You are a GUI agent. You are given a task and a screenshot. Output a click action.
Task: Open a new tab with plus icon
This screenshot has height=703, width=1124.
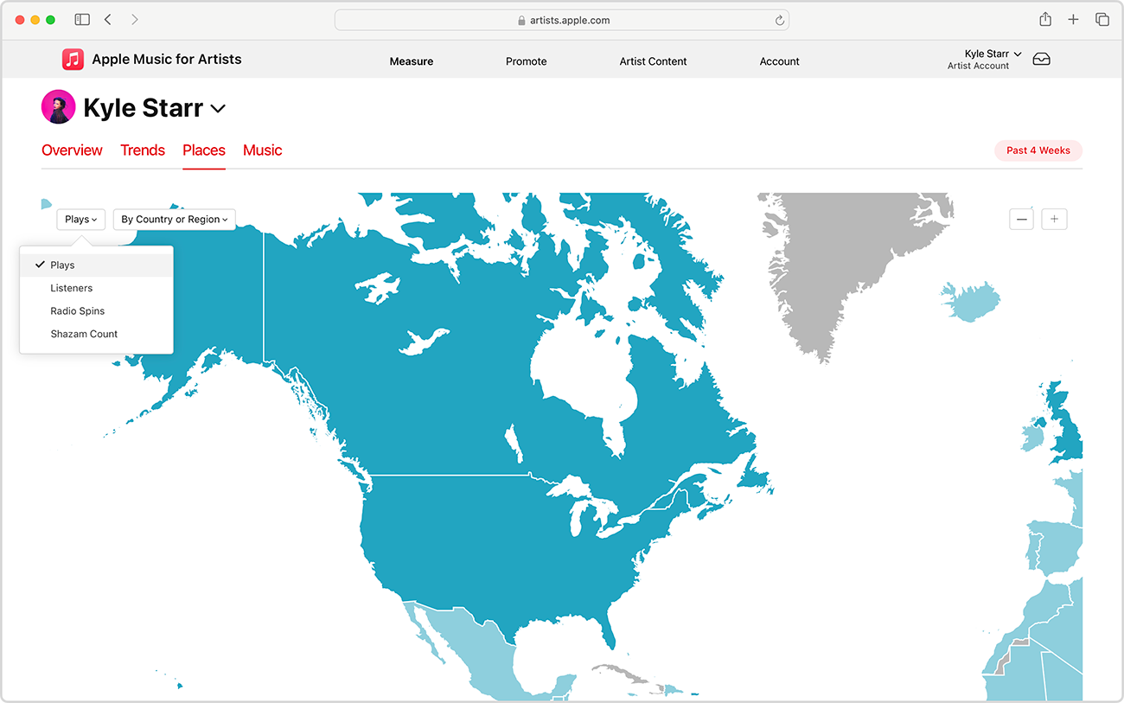point(1073,20)
